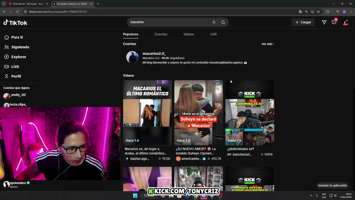The height and width of the screenshot is (200, 355).
Task: Open americatele... verified author link
Action: coord(191,159)
